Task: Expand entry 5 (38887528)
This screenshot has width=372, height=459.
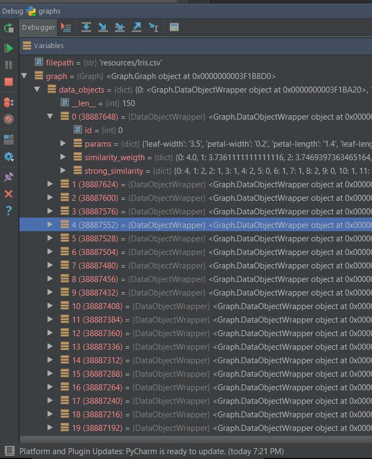Action: tap(50, 238)
